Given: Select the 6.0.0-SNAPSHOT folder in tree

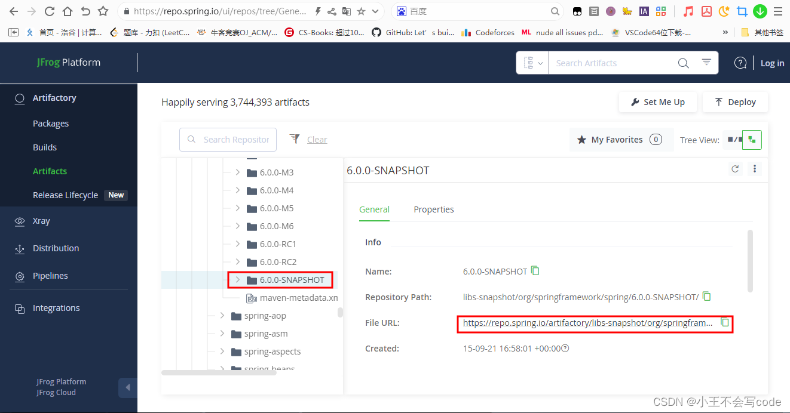Looking at the screenshot, I should pyautogui.click(x=286, y=280).
